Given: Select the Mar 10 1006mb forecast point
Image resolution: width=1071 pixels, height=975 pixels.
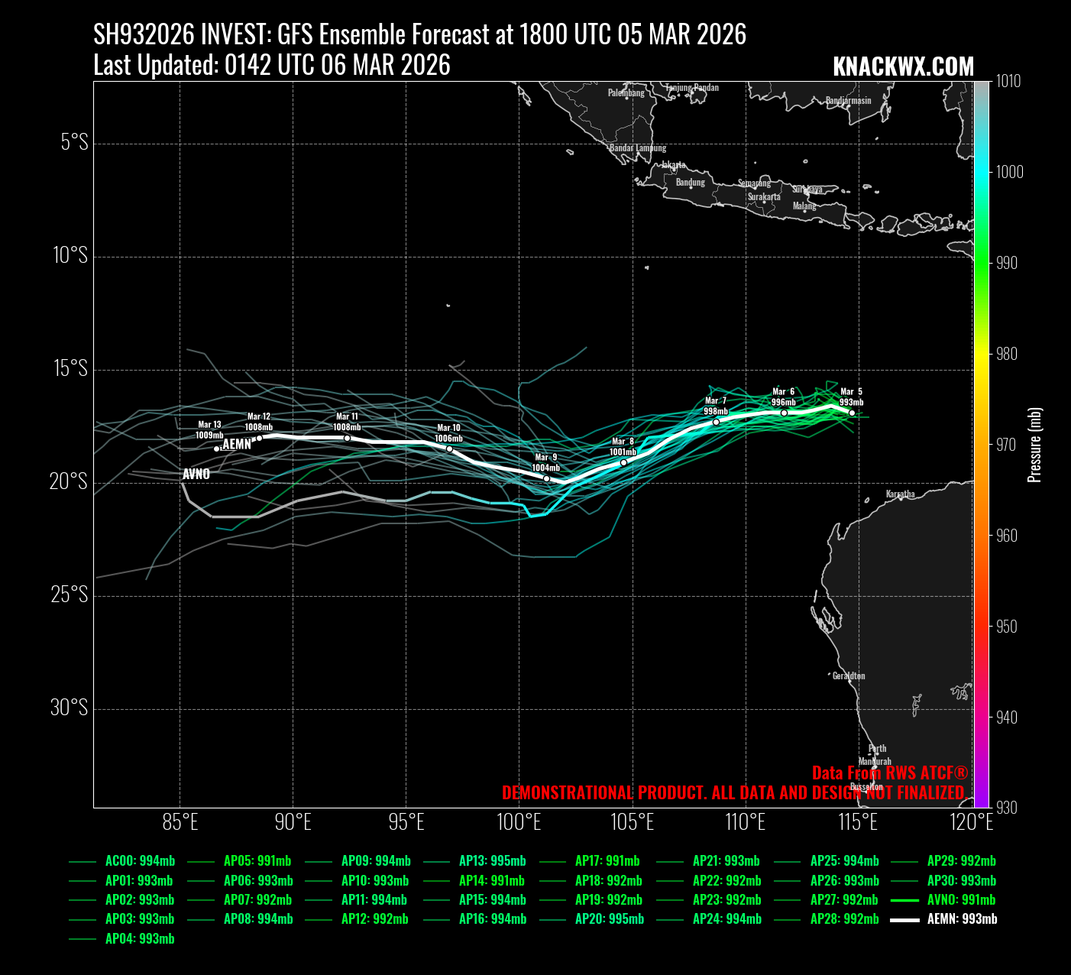Looking at the screenshot, I should [x=449, y=449].
